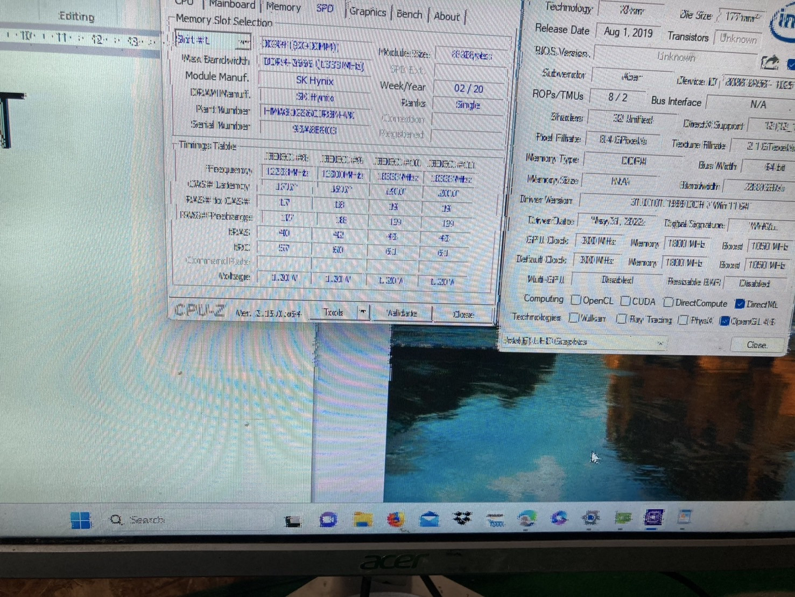Click the Ranks Single value in CPU-Z
This screenshot has height=597, width=795.
point(467,105)
